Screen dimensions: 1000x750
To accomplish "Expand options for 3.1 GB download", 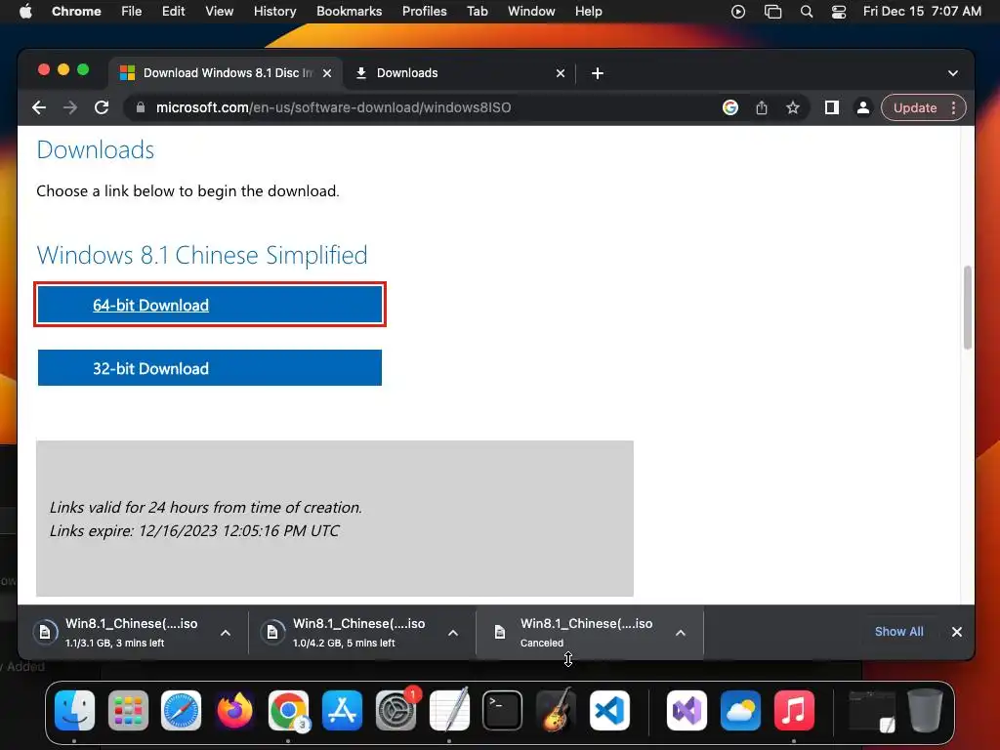I will coord(226,633).
